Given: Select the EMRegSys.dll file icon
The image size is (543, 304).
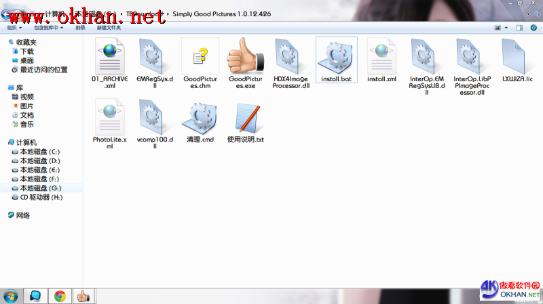Looking at the screenshot, I should pos(152,56).
